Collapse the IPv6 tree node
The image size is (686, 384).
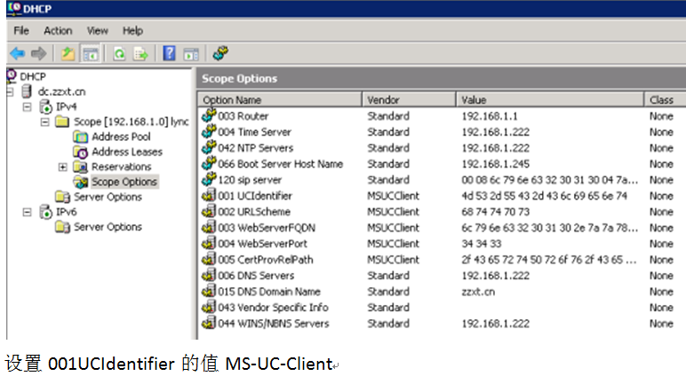[28, 212]
